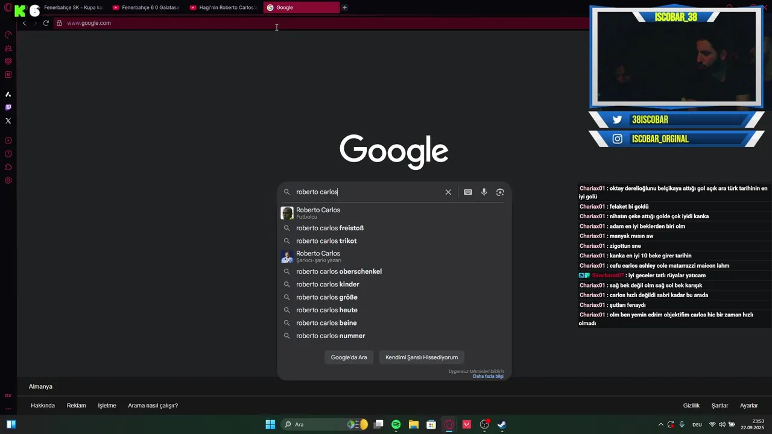Open File Explorer from the taskbar
Image resolution: width=772 pixels, height=434 pixels.
click(414, 424)
